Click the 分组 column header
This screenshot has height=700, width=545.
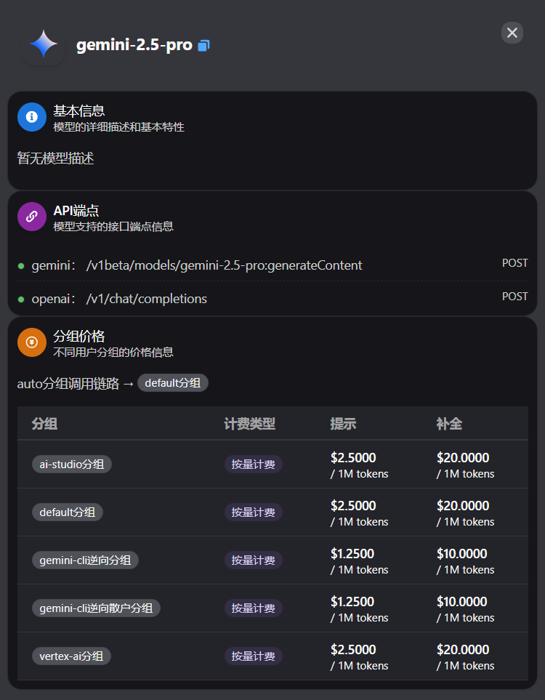click(45, 424)
